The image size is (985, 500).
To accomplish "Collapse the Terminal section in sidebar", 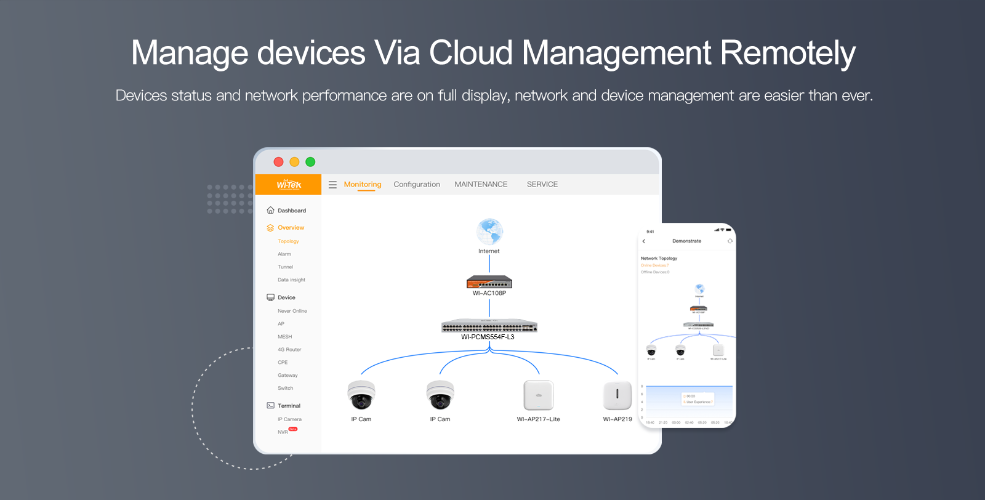I will [x=289, y=406].
